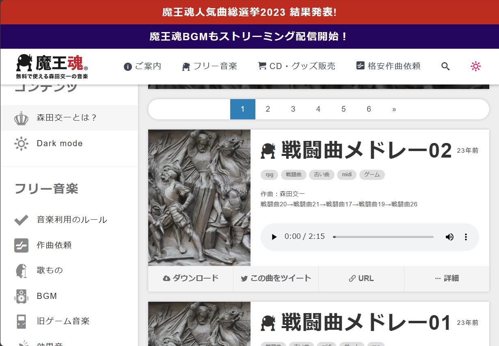Select the 戦闘曲 tag on 戦闘曲メドレー02
Screen dimensions: 499x346
coord(294,175)
